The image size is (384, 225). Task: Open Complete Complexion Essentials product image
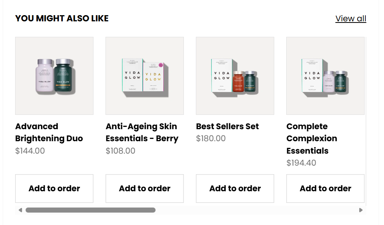[325, 76]
